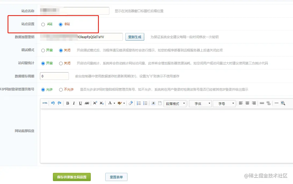This screenshot has width=293, height=184.
Task: Open the 段落格式 paragraph format dropdown
Action: click(x=175, y=103)
